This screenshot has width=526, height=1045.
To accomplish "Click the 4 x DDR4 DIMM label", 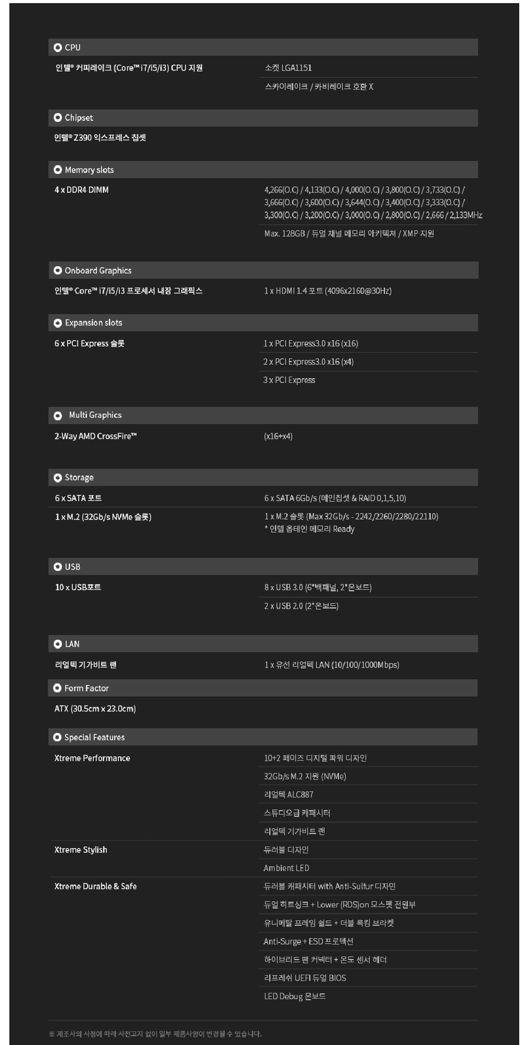I will point(81,190).
